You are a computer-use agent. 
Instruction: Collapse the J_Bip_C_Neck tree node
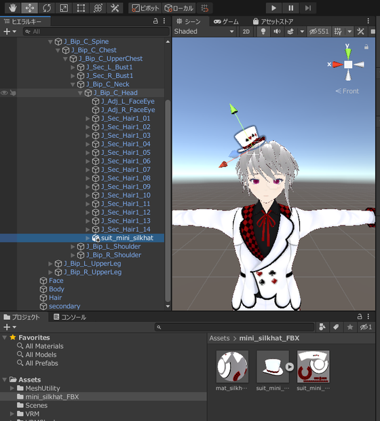tap(73, 84)
